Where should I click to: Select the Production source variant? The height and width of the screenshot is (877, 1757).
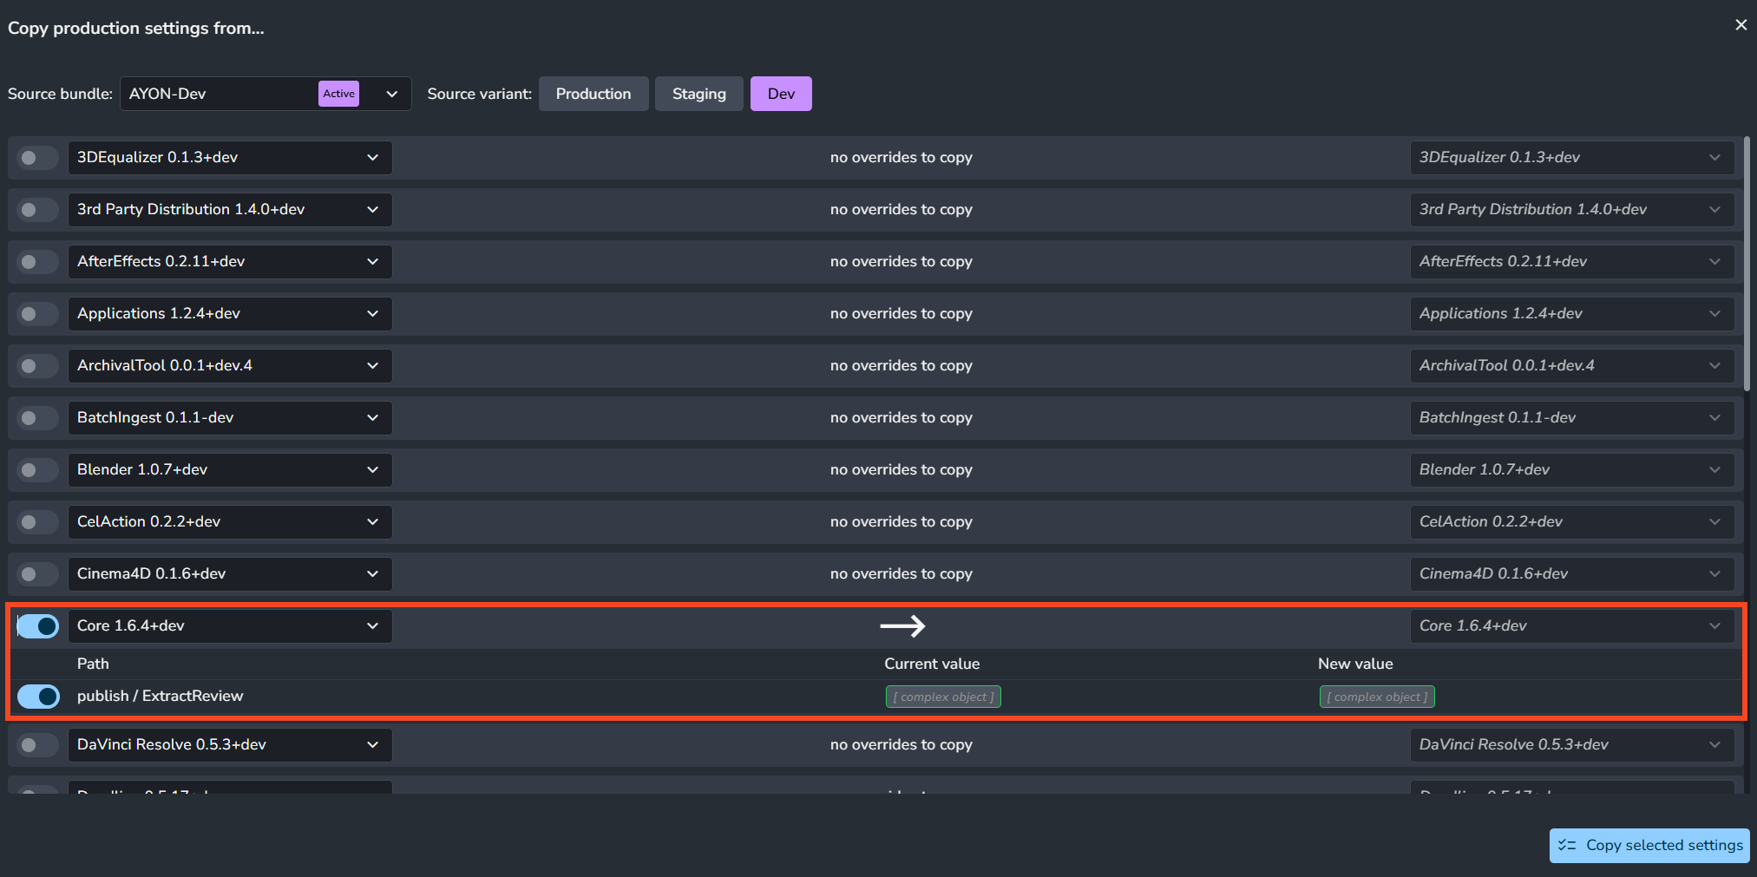(593, 94)
